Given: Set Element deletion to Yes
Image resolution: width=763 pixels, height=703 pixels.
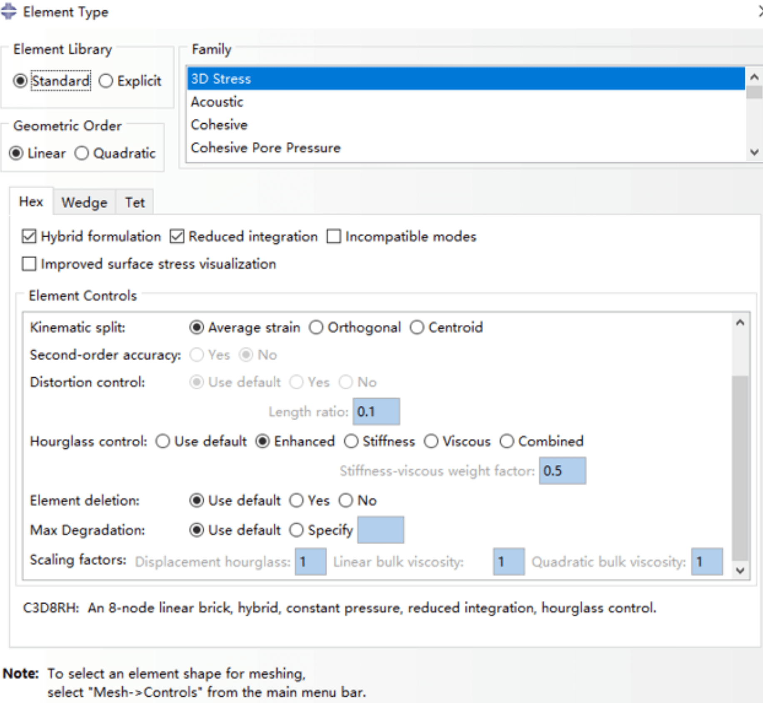Looking at the screenshot, I should coord(297,501).
